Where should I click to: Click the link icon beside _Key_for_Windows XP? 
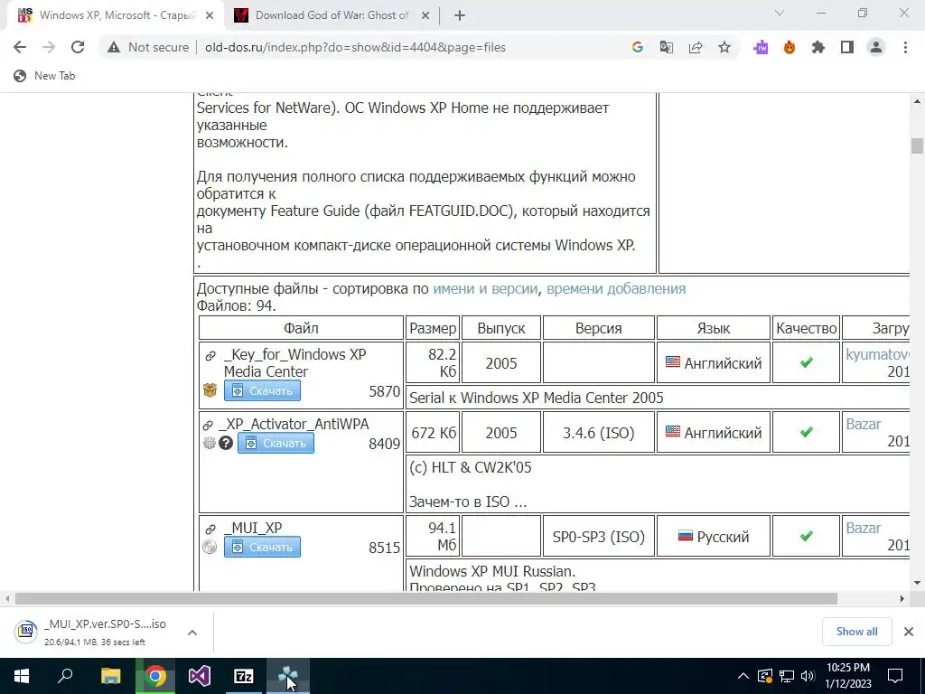210,356
